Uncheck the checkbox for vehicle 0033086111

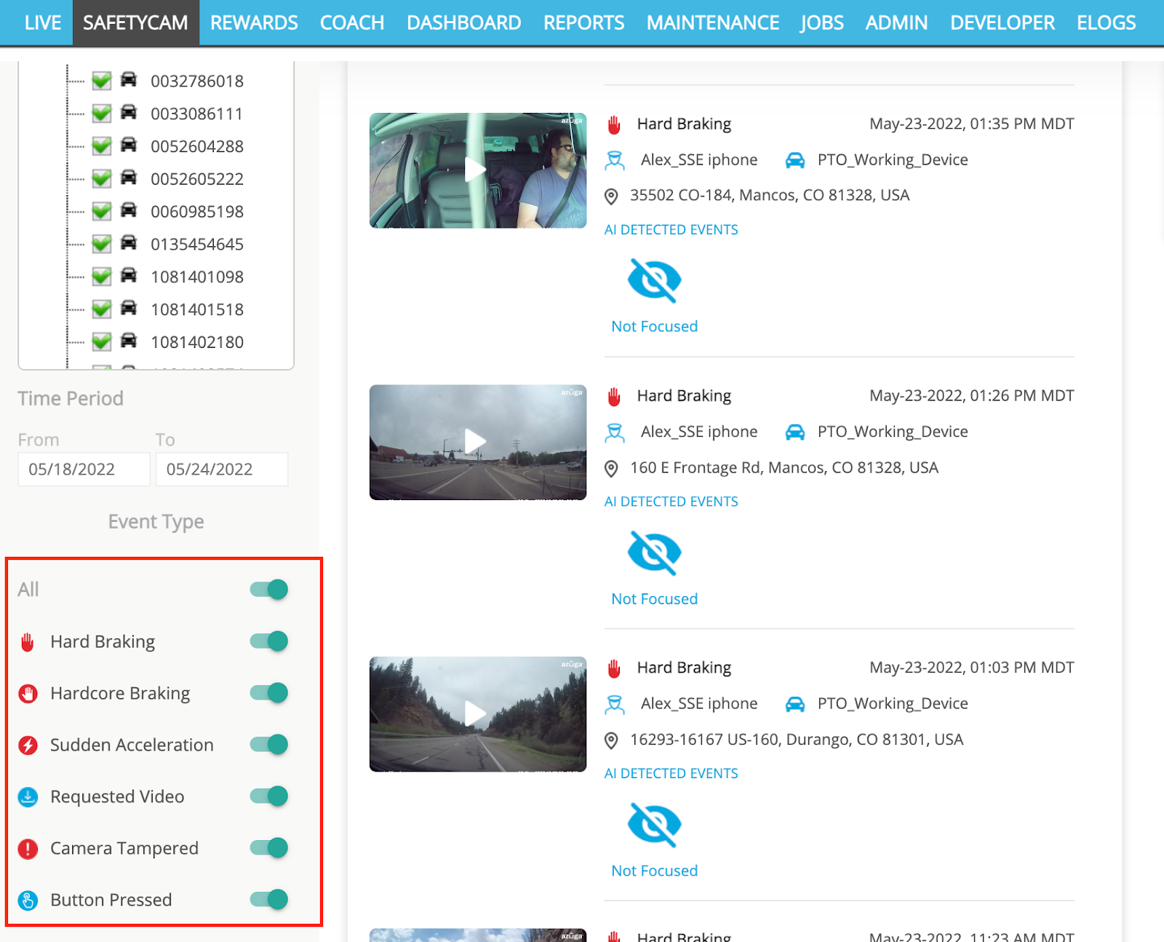click(x=102, y=114)
